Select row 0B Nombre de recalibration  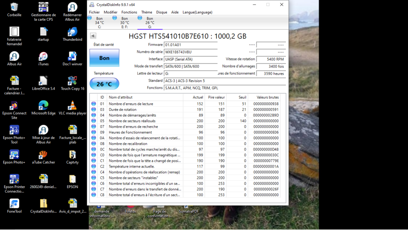[x=185, y=144]
